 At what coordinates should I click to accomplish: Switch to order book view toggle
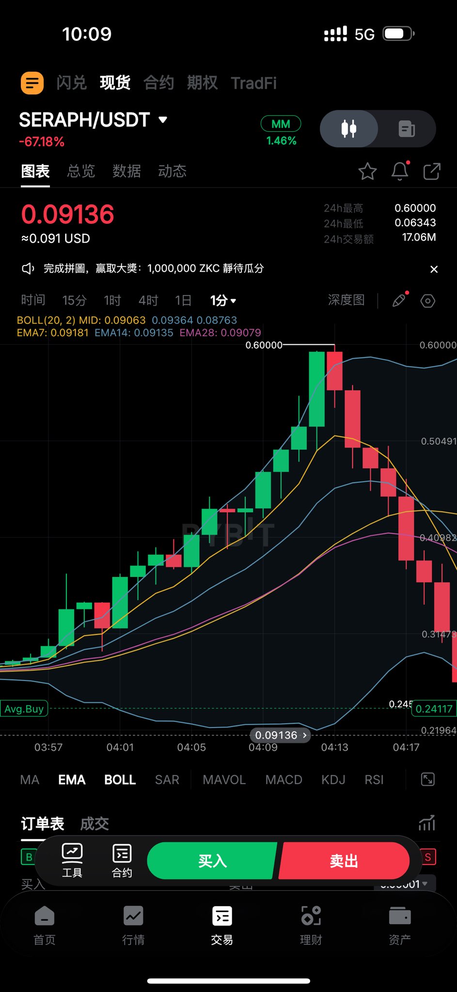(x=407, y=129)
